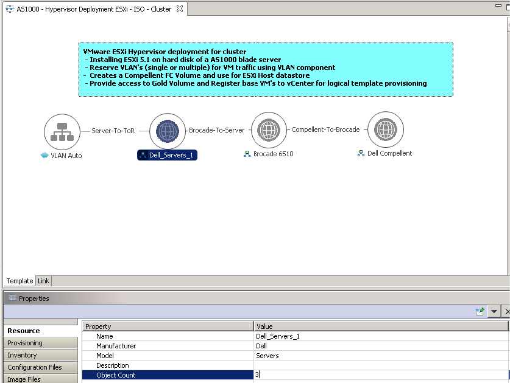Viewport: 510px width, 383px height.
Task: Switch to the Link tab
Action: [x=44, y=281]
